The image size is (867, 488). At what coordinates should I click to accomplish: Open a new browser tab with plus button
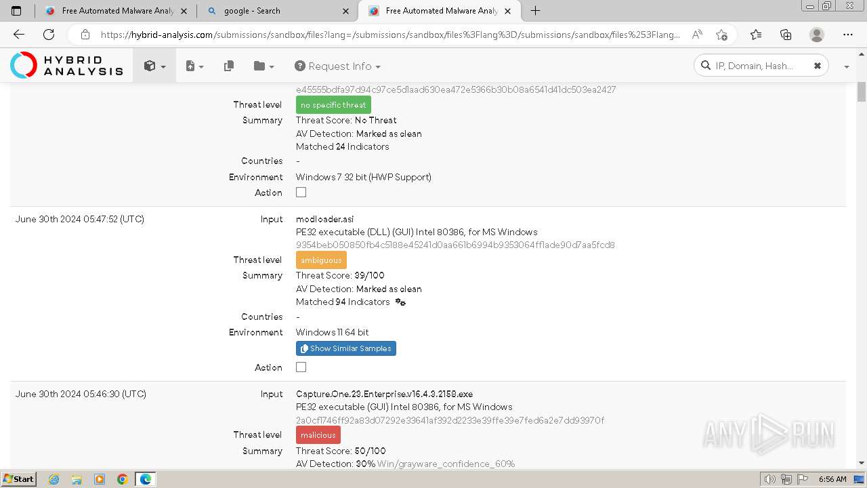tap(535, 11)
